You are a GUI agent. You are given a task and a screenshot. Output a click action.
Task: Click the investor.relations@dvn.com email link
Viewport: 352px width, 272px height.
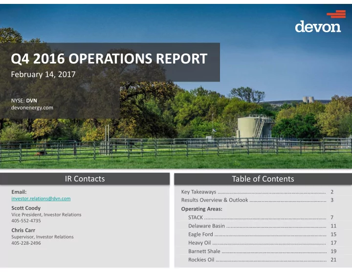[x=41, y=199]
